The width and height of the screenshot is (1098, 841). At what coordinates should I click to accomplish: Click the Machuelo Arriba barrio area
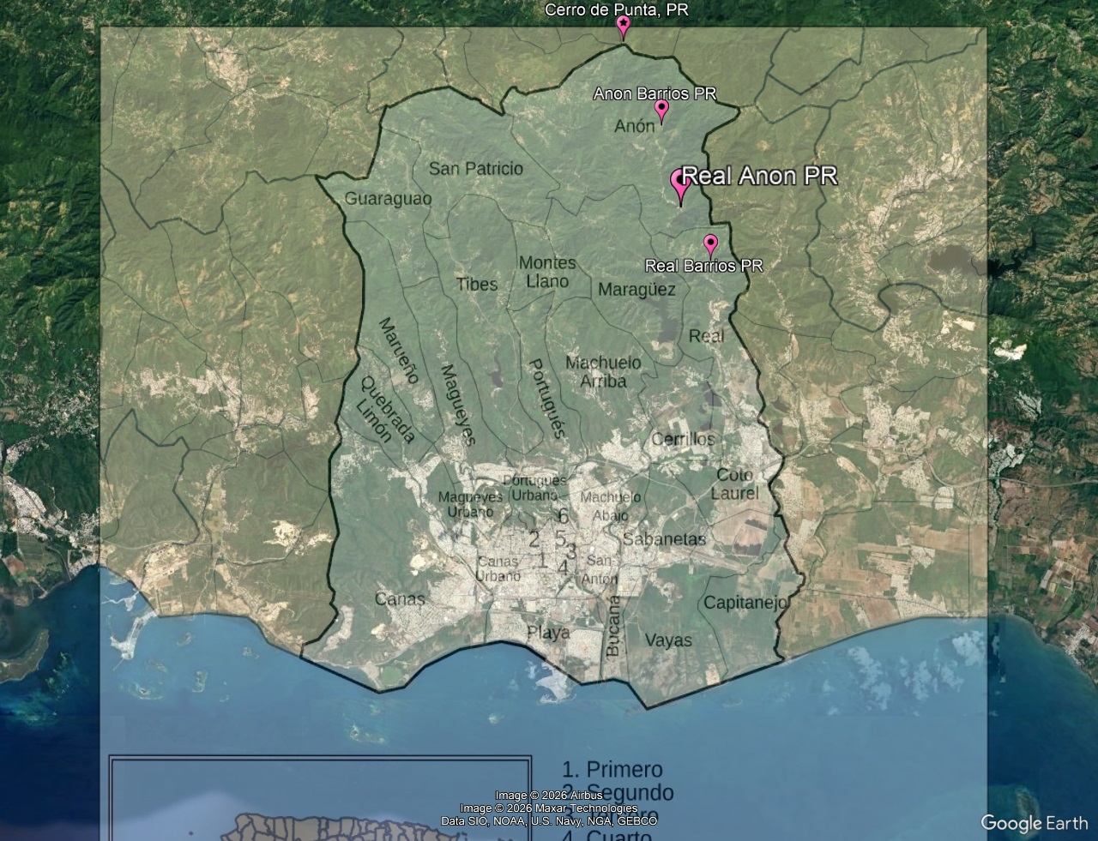603,372
